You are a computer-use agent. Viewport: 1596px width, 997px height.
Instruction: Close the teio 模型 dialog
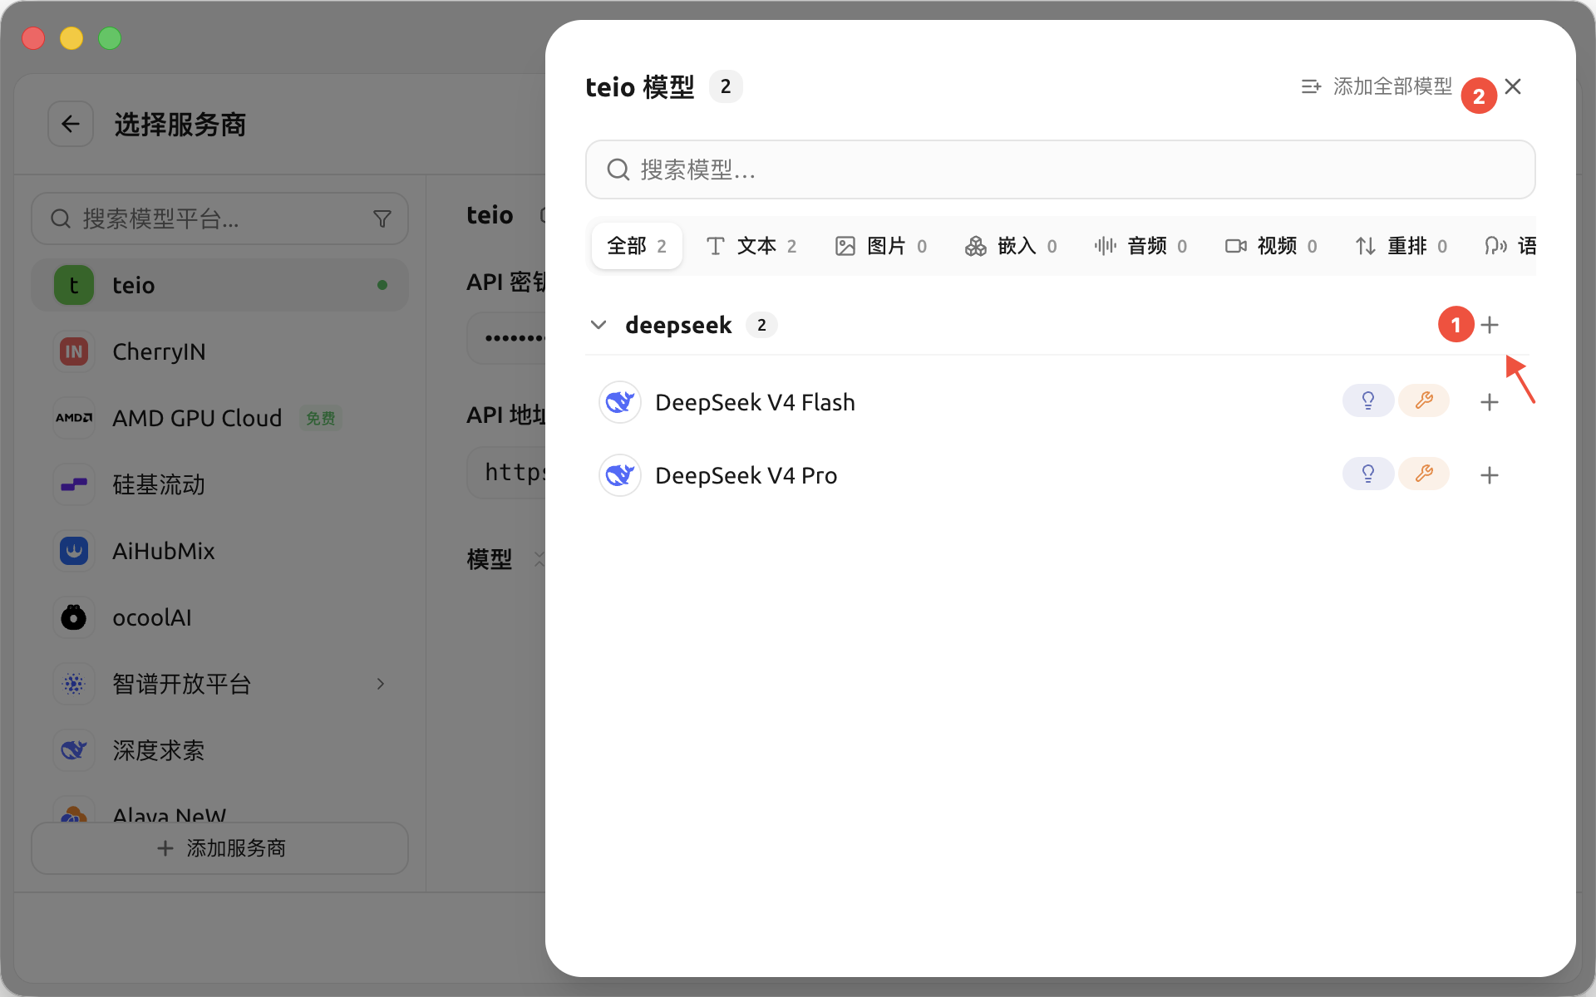pos(1513,86)
